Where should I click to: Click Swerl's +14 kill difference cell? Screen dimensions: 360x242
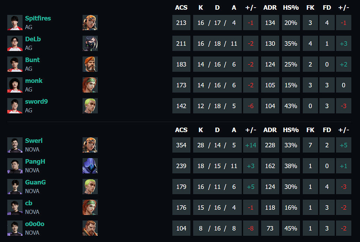(x=250, y=145)
